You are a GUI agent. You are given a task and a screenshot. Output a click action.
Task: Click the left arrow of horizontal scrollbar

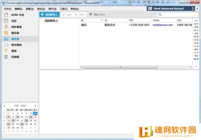(x=81, y=67)
